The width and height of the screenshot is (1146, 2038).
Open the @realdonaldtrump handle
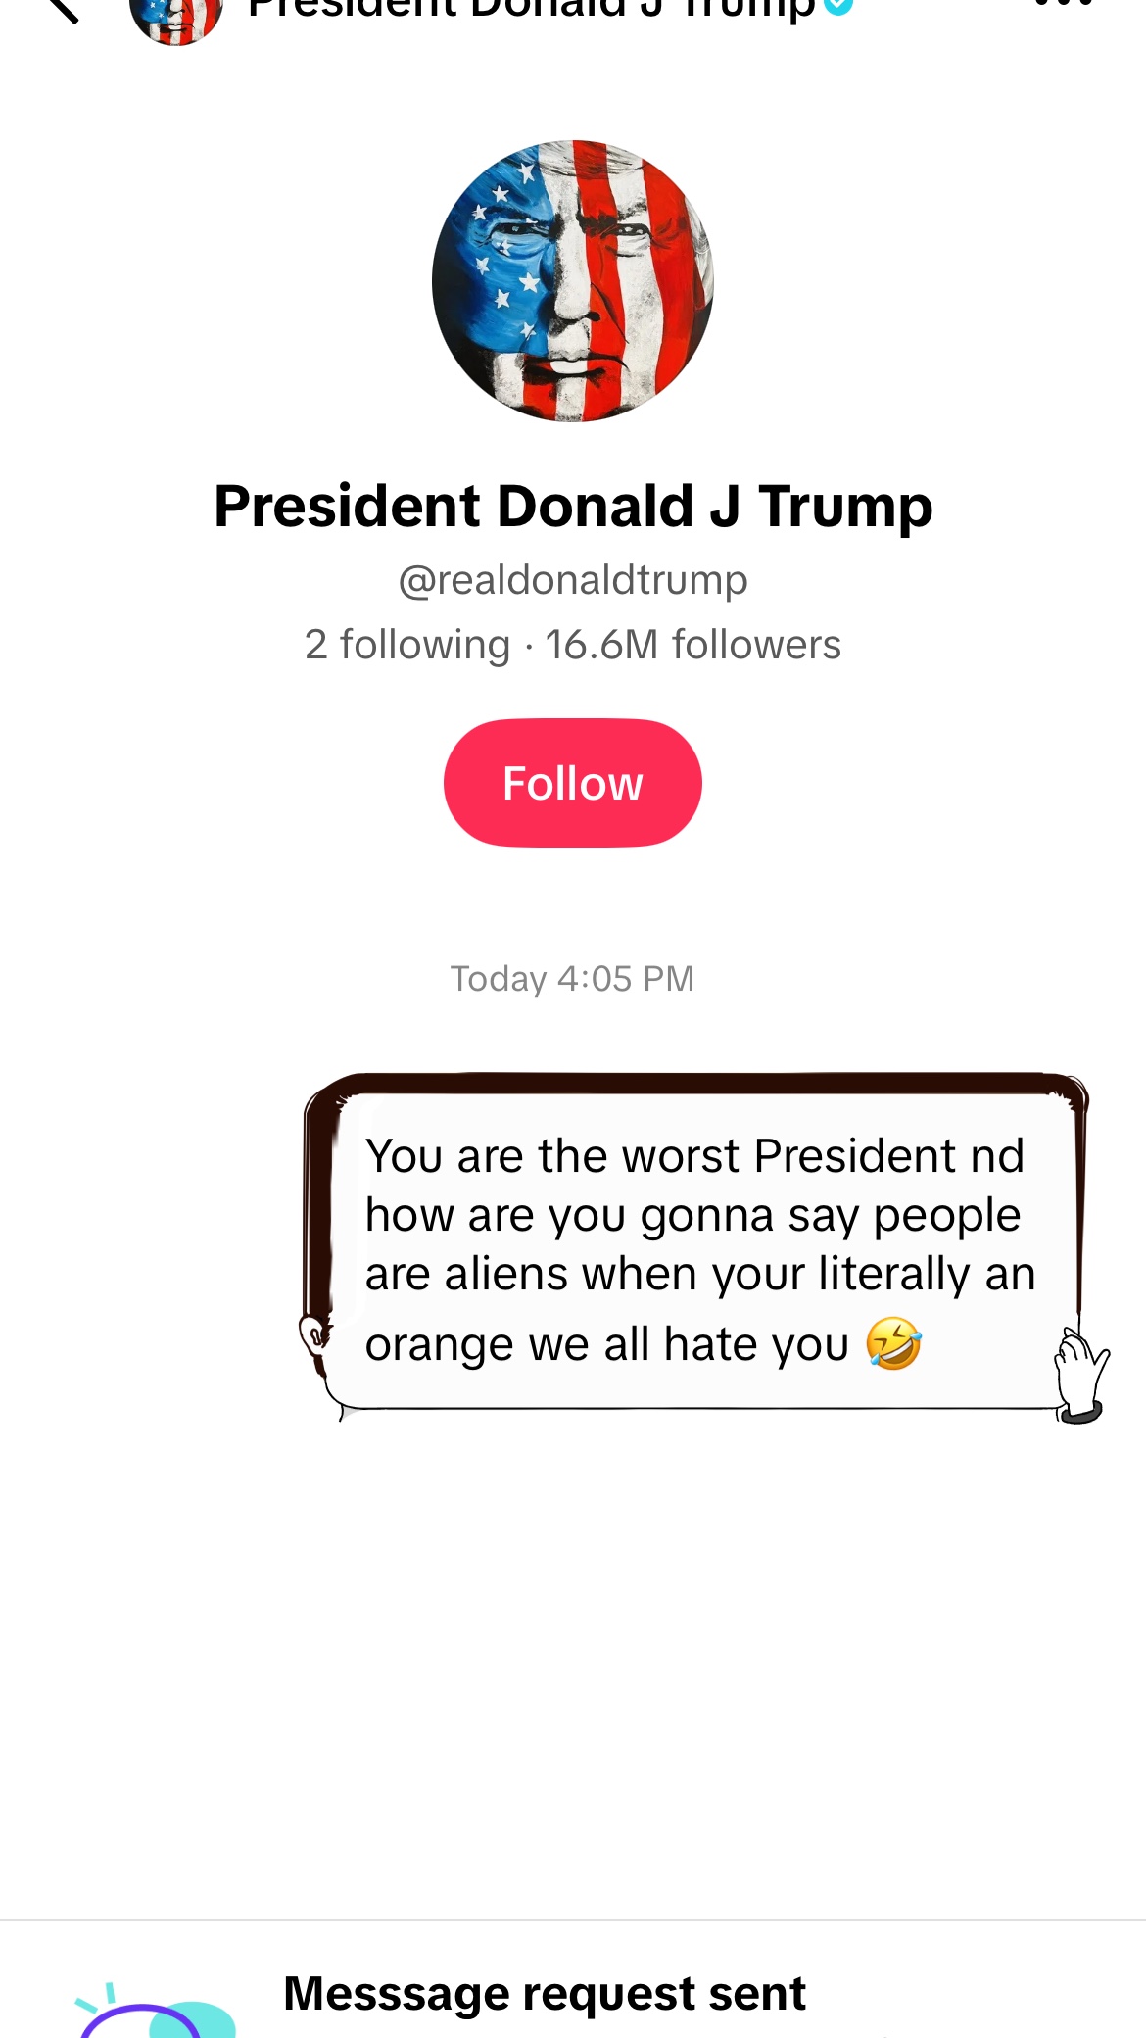pyautogui.click(x=573, y=580)
